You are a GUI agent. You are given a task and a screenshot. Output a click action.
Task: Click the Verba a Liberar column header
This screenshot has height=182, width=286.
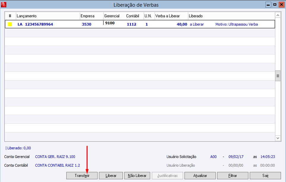[172, 16]
